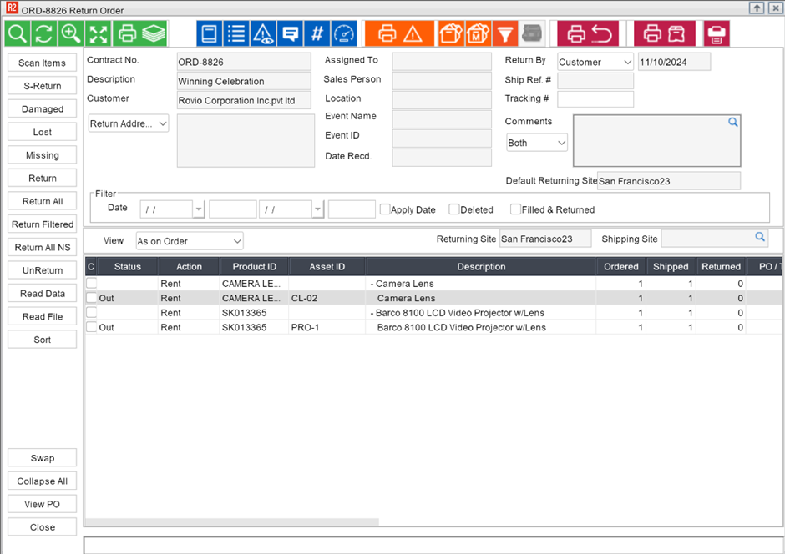The height and width of the screenshot is (554, 785).
Task: Check the Filled & Returned checkbox
Action: click(x=515, y=209)
